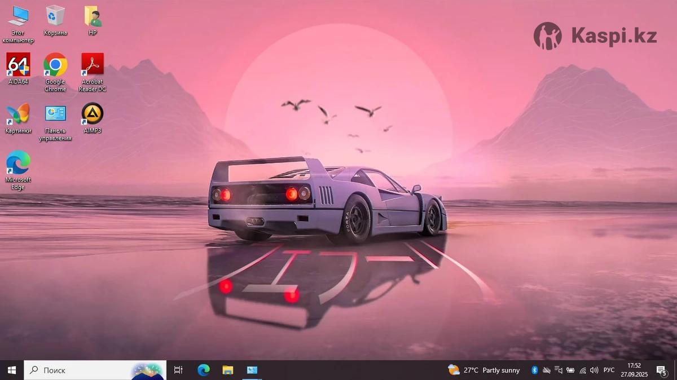This screenshot has width=677, height=380.
Task: Launch File Explorer from the taskbar
Action: pos(227,370)
